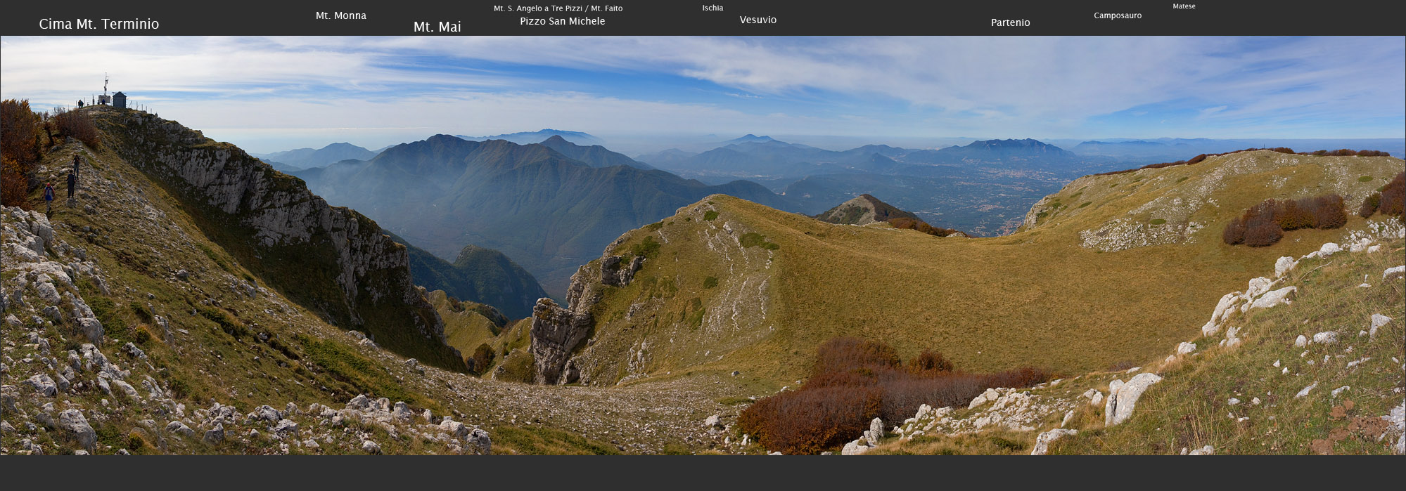Click the 'Pizzo San Michele' label
1406x491 pixels.
tap(563, 21)
